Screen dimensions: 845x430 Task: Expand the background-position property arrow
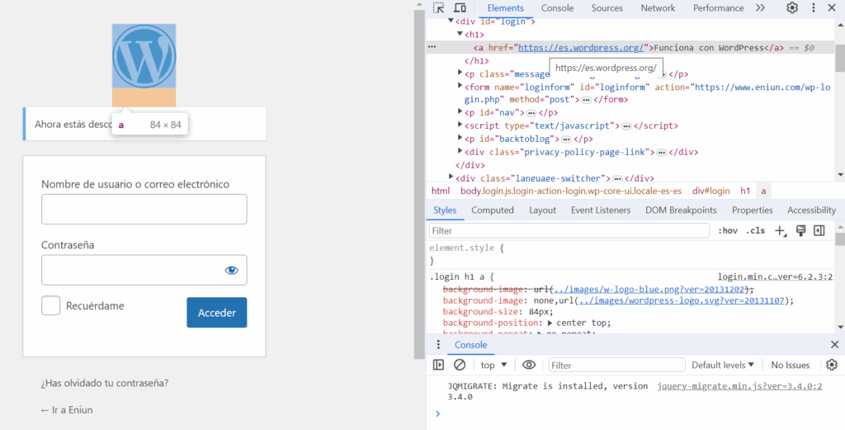pos(550,324)
